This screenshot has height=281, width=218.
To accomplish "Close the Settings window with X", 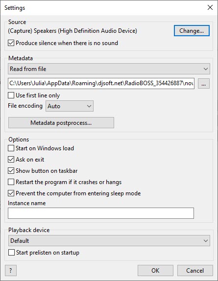I will tap(210, 7).
